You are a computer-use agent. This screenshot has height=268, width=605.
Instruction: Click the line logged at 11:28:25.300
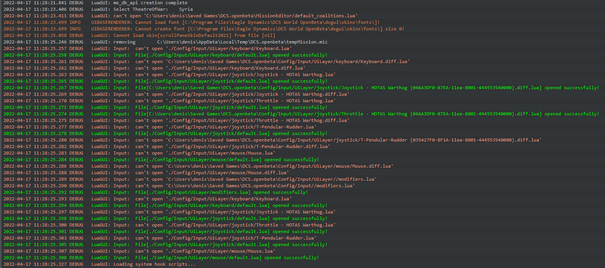(170, 225)
